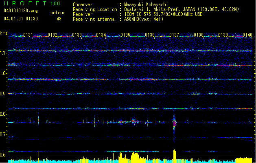Click the Receiving Location label
256x163 pixels.
point(95,9)
